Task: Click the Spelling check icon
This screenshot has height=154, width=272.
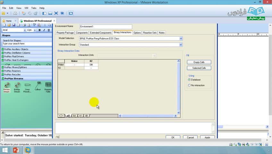Action: coord(34,25)
